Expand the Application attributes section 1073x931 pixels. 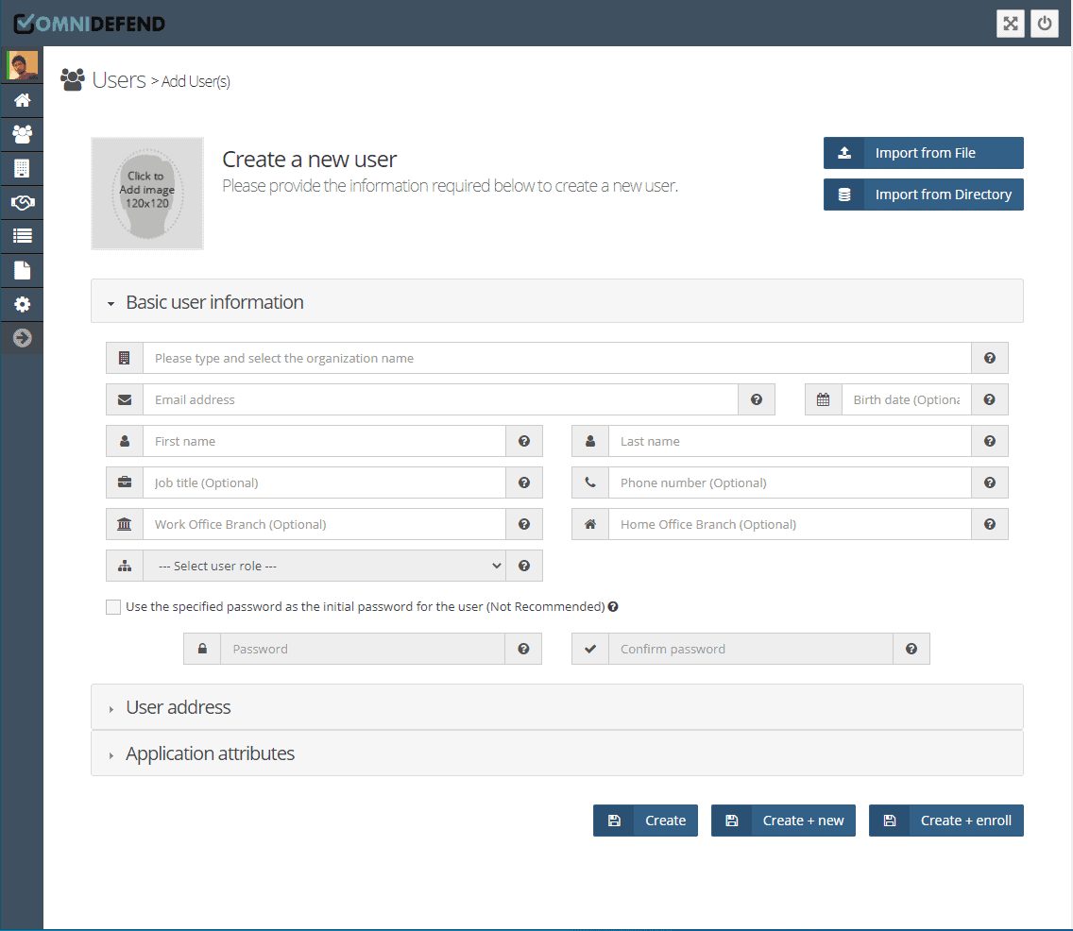pos(557,753)
